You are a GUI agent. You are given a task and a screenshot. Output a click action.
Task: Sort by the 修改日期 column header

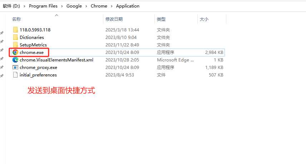[114, 19]
